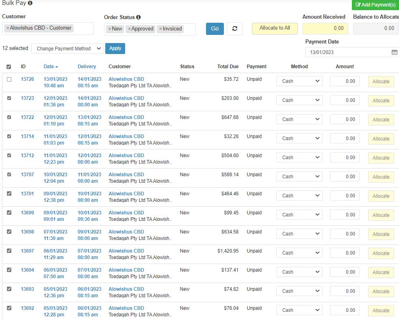Screen dimensions: 399x320
Task: Open payment method dropdown for order 13722
Action: [299, 119]
